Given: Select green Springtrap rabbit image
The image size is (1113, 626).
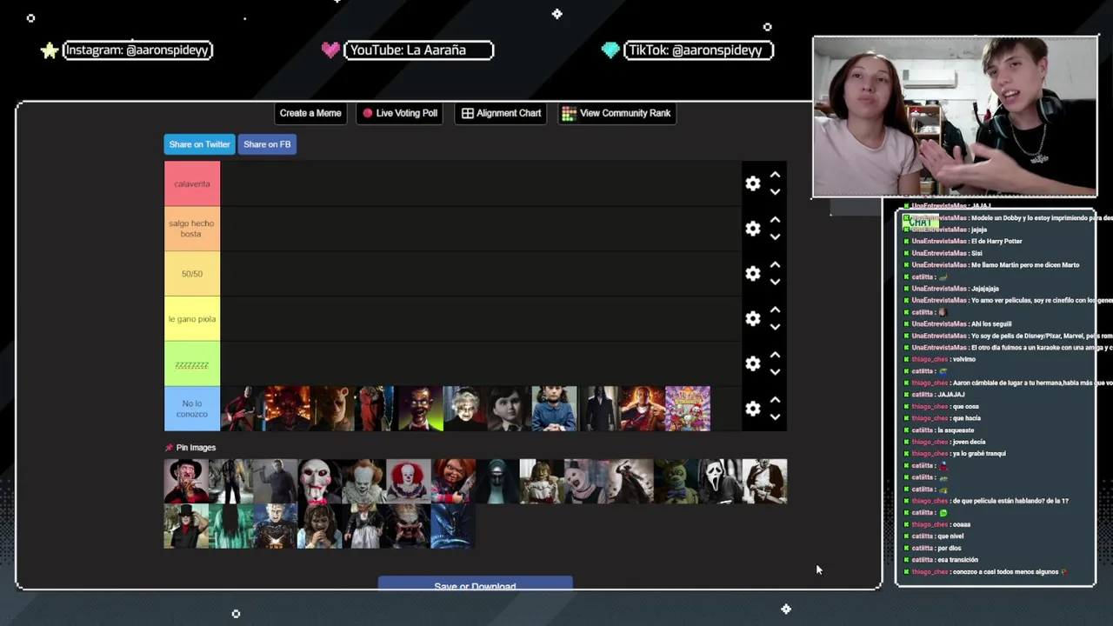Looking at the screenshot, I should tap(676, 482).
